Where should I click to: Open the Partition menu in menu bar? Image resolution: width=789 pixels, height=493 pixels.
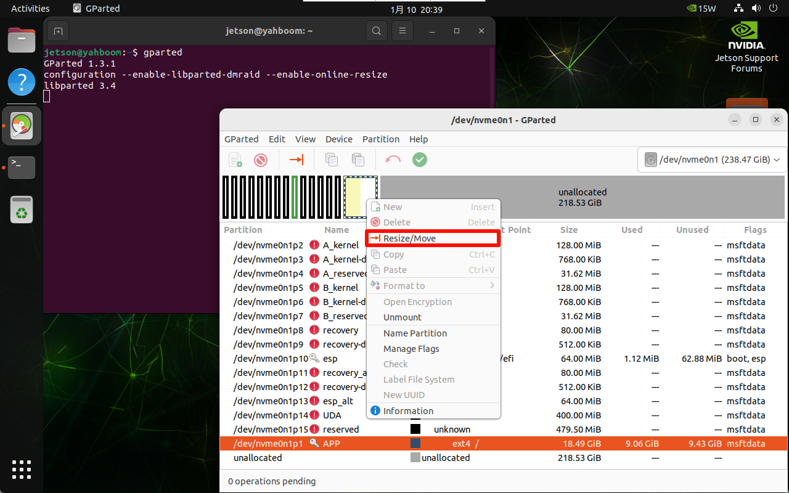coord(380,139)
